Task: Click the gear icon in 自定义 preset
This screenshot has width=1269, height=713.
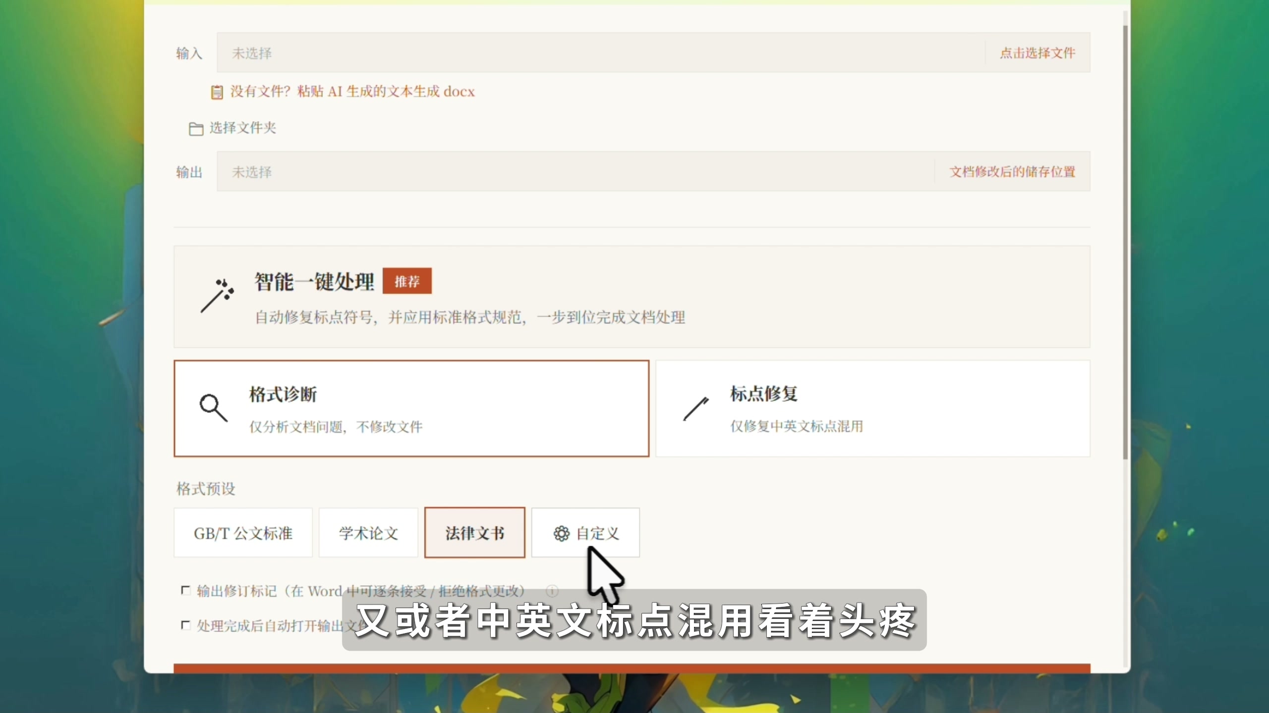Action: [561, 534]
